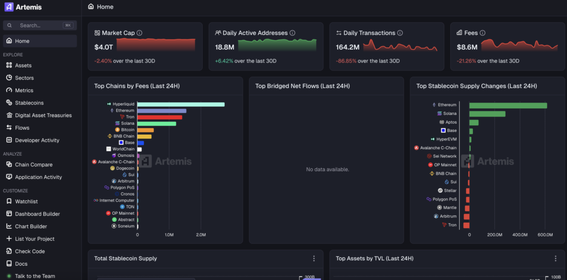
Task: Click the Check Code icon
Action: tap(9, 251)
